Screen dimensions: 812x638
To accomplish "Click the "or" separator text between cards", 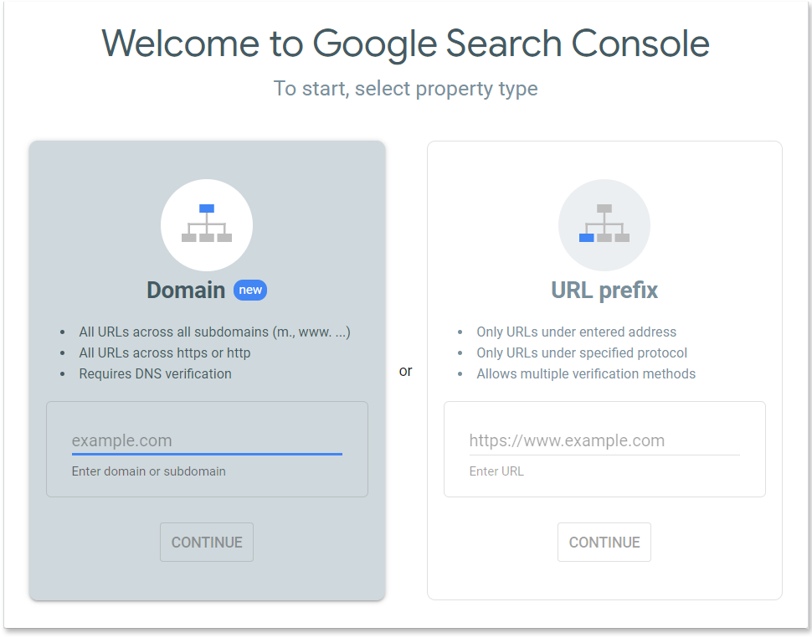I will [x=405, y=371].
